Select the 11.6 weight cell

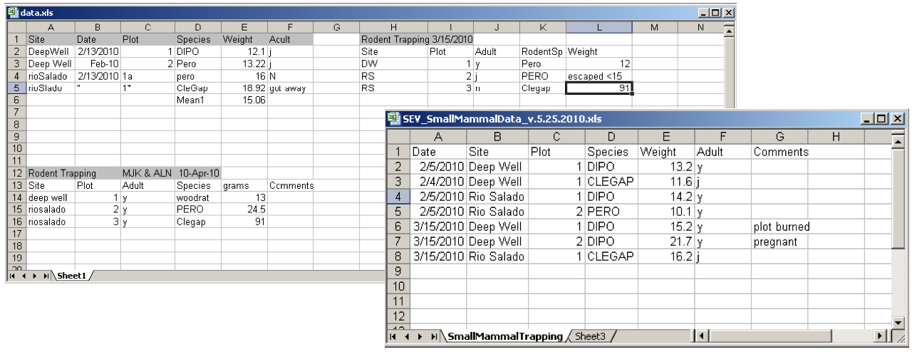click(666, 182)
